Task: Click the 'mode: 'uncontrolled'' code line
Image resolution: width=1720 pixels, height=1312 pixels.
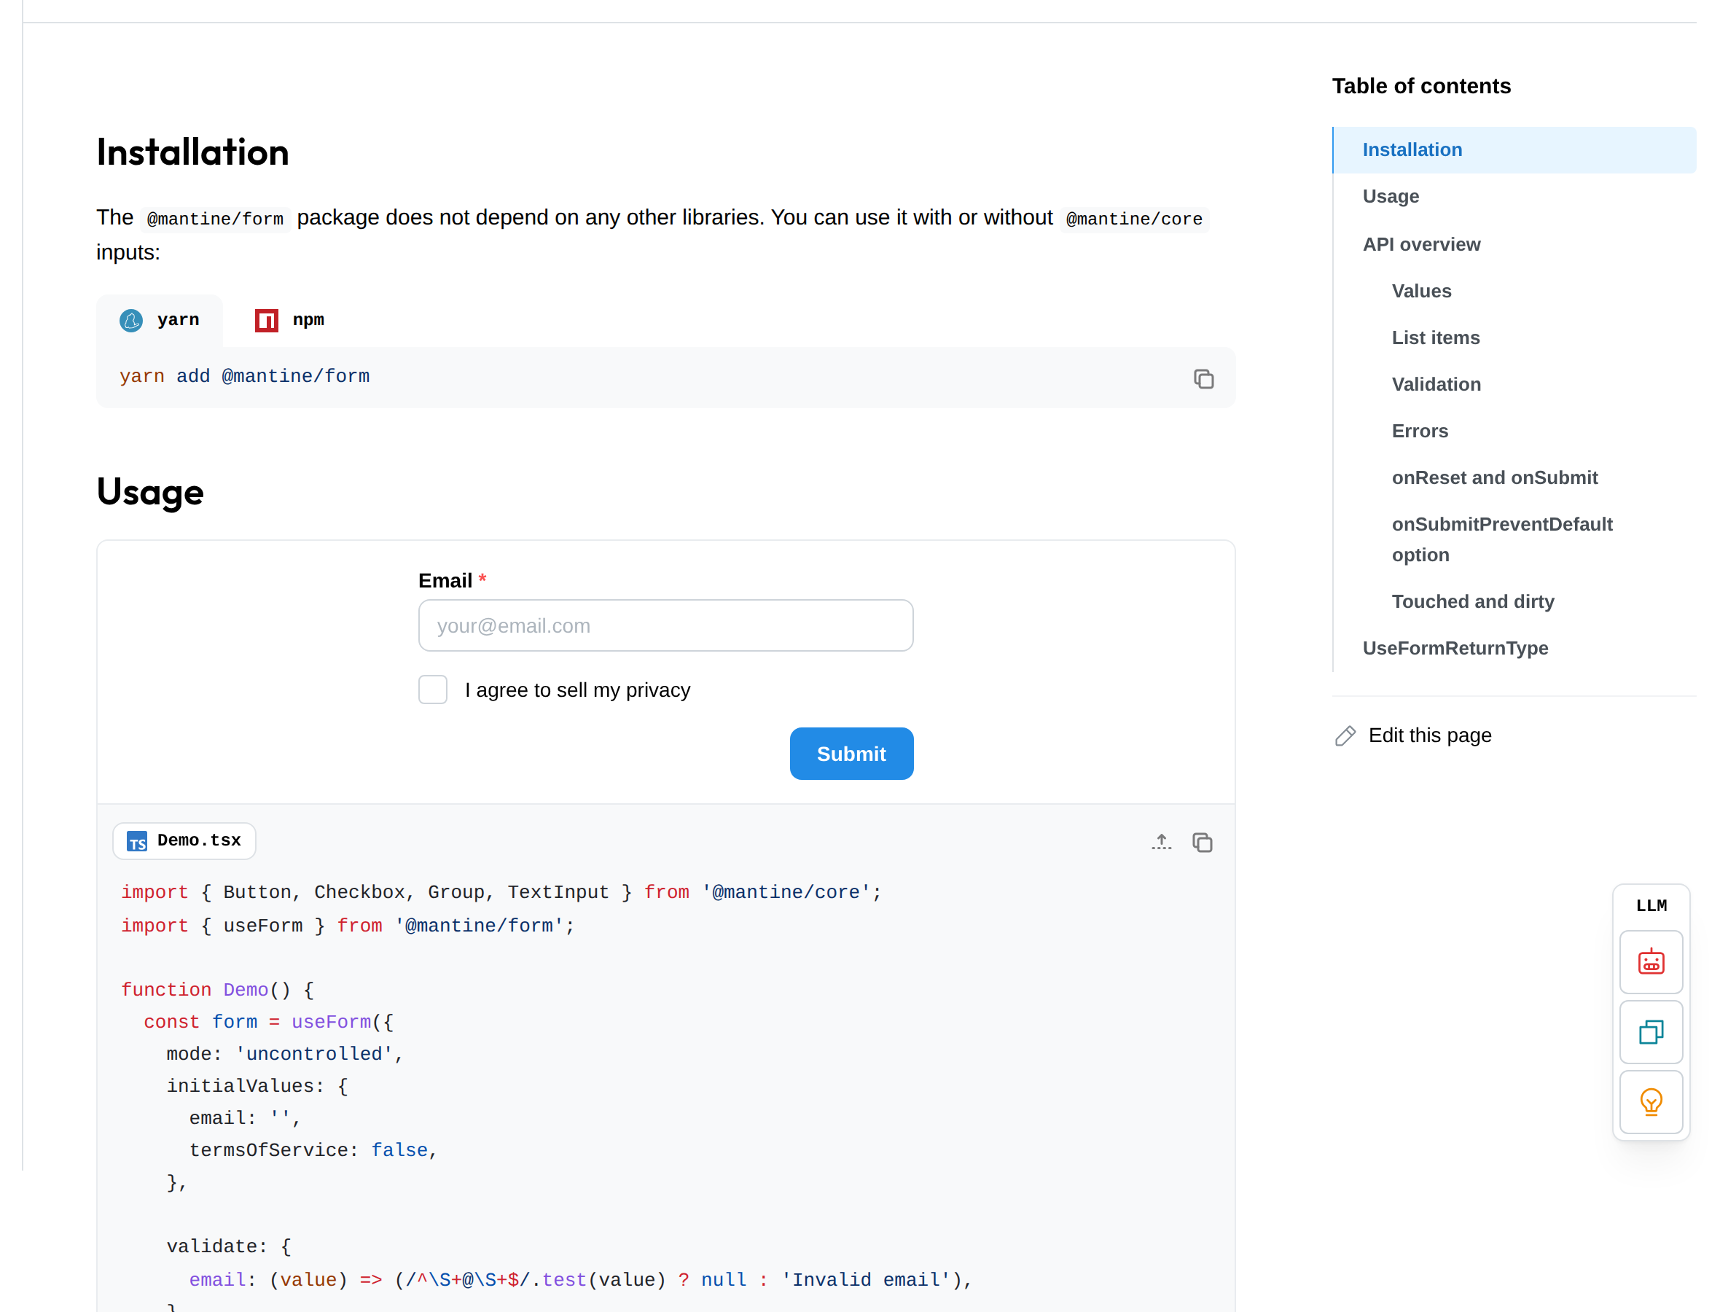Action: [x=284, y=1053]
